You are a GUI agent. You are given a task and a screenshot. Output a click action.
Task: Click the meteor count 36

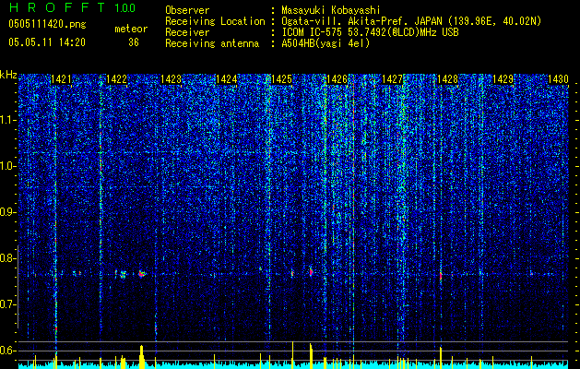coord(134,42)
